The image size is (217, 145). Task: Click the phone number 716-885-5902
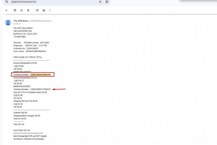pyautogui.click(x=20, y=37)
